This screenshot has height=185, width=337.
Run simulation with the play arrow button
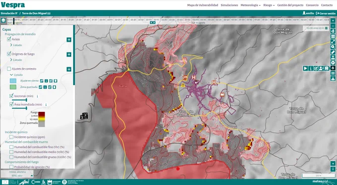tap(305, 68)
